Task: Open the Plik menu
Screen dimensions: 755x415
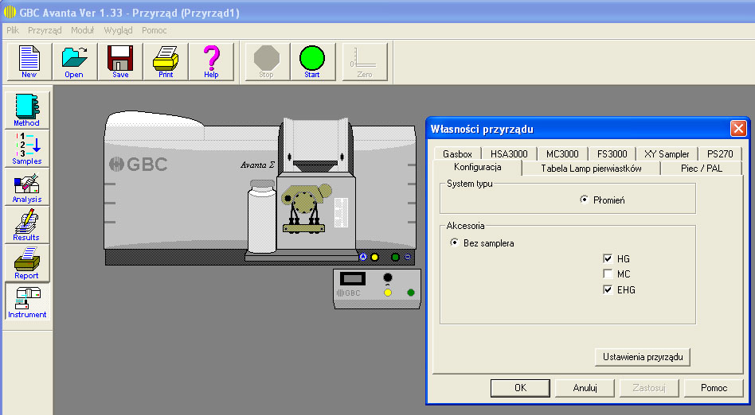Action: click(13, 30)
